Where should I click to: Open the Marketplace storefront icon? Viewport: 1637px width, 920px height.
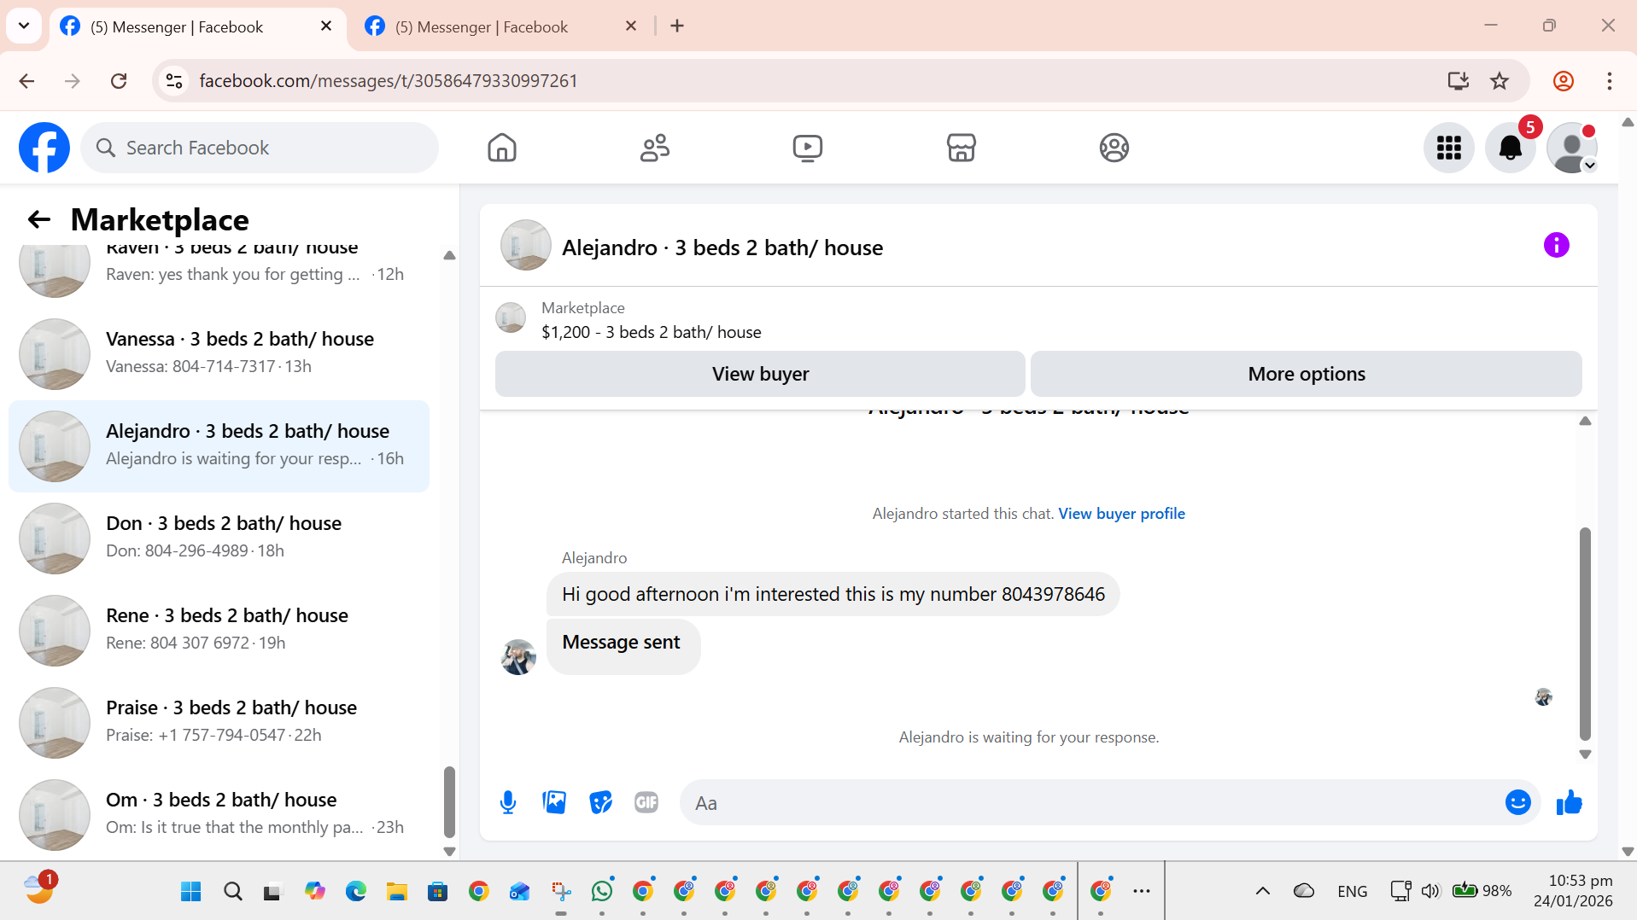pyautogui.click(x=961, y=148)
